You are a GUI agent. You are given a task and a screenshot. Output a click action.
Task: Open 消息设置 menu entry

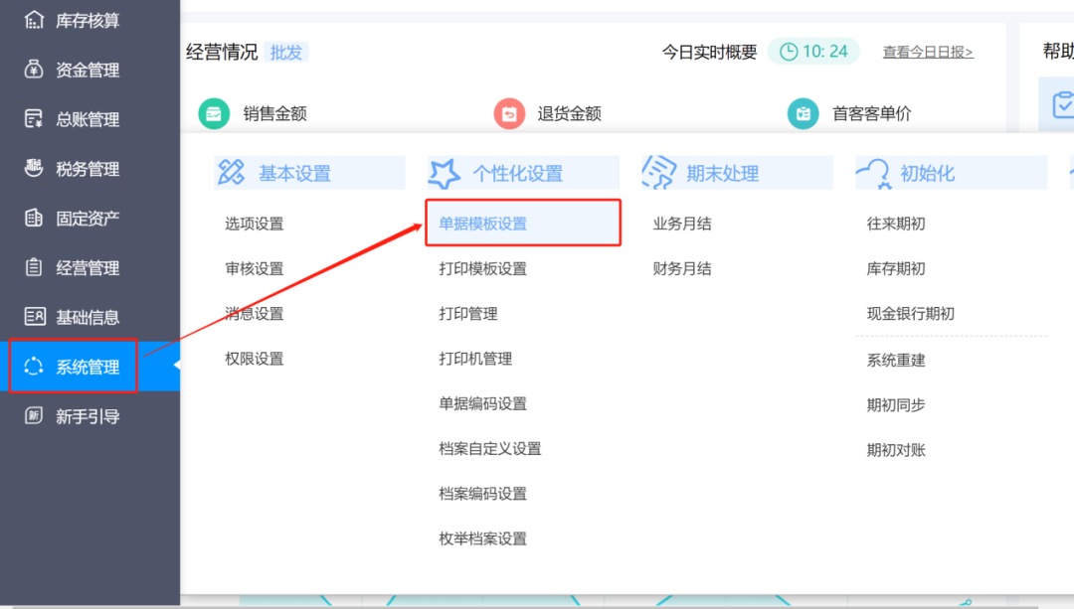(x=255, y=313)
